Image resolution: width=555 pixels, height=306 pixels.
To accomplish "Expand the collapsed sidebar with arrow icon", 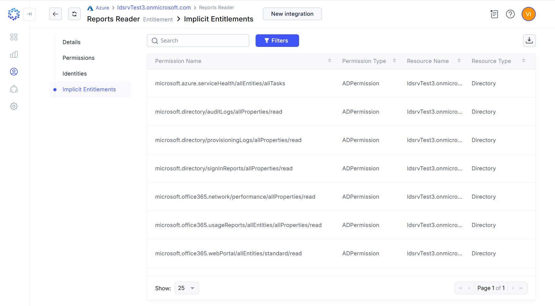I will pos(29,14).
